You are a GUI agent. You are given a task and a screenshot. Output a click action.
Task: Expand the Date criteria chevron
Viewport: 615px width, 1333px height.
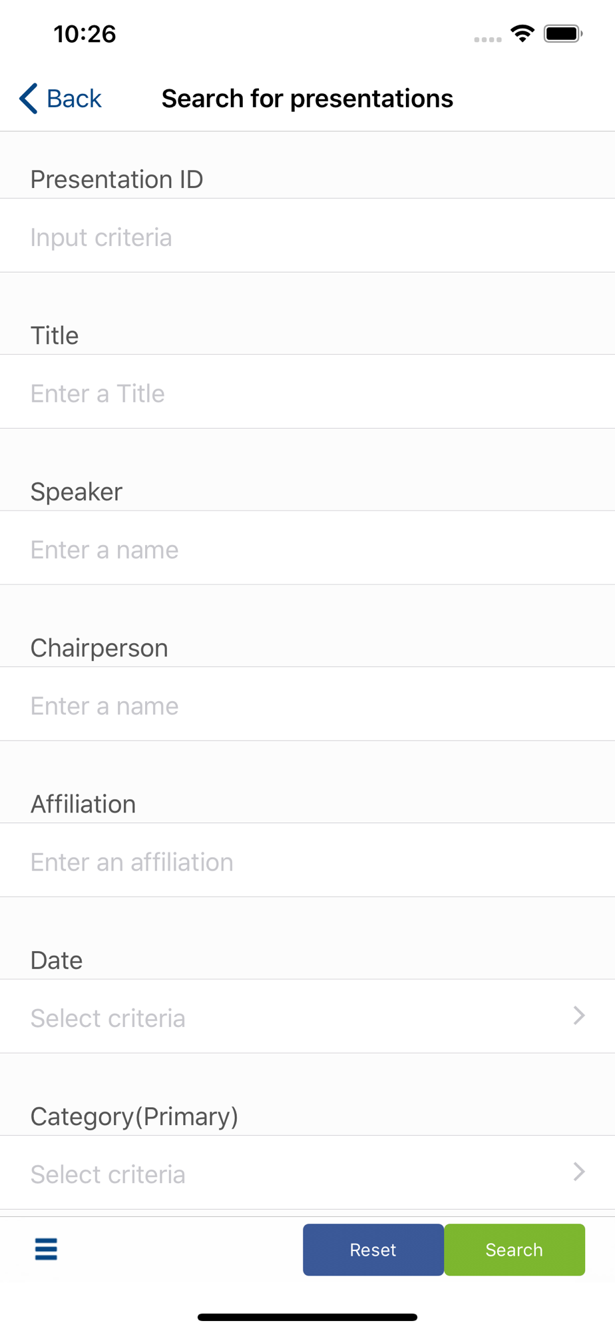pos(578,1016)
